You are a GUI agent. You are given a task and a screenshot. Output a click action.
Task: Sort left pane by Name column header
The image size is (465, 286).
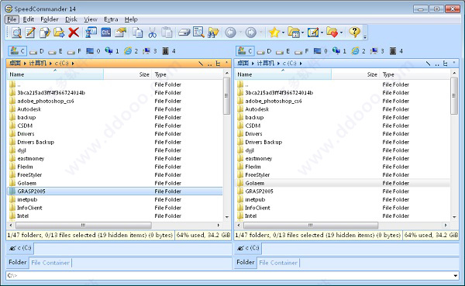tap(56, 74)
